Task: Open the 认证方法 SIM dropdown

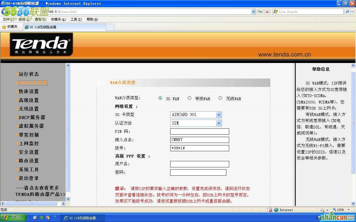Action: pos(196,123)
